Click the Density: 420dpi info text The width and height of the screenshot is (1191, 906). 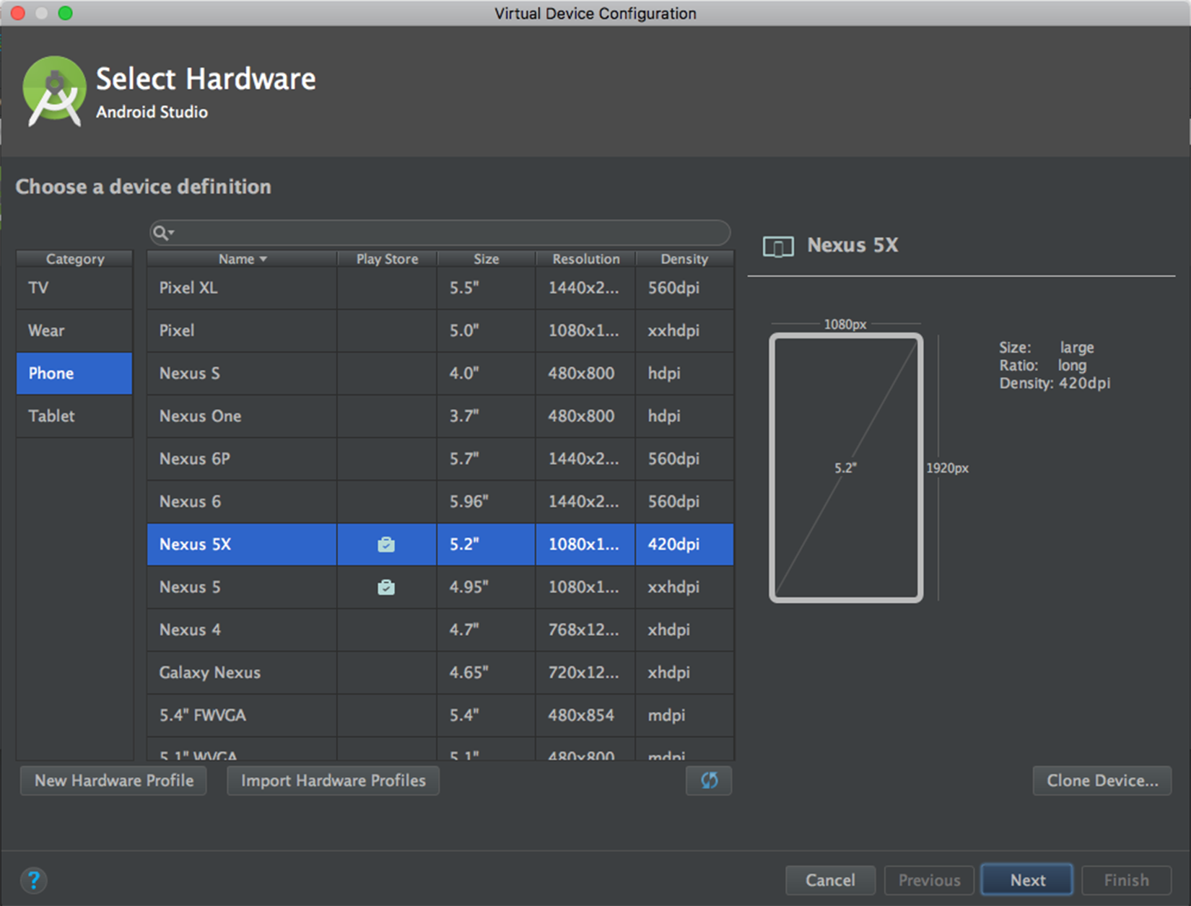[x=1055, y=383]
